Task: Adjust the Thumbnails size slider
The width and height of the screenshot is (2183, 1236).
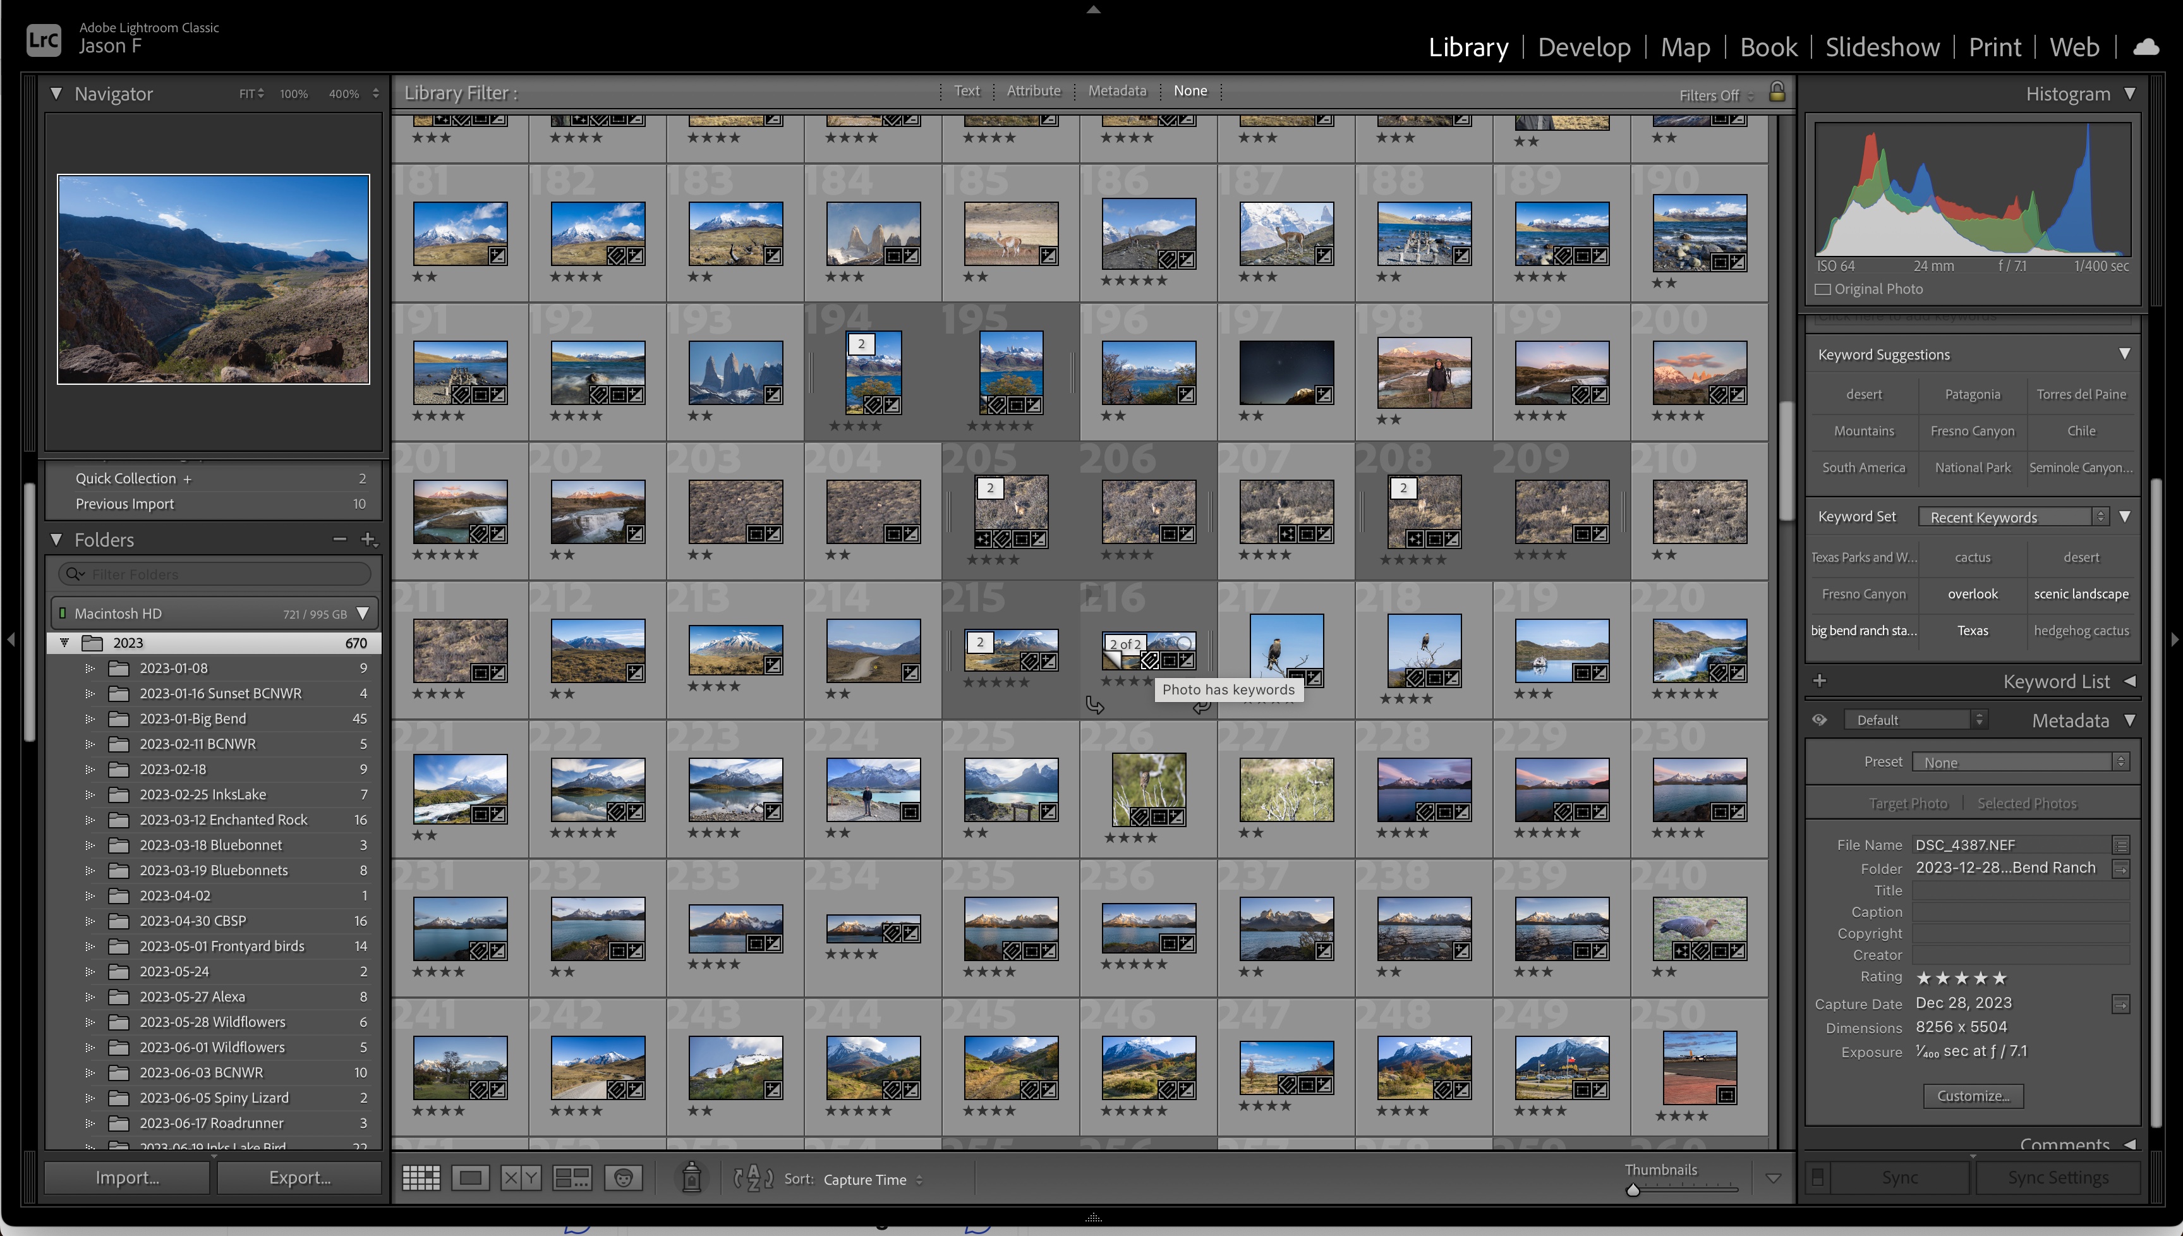Action: coord(1632,1190)
